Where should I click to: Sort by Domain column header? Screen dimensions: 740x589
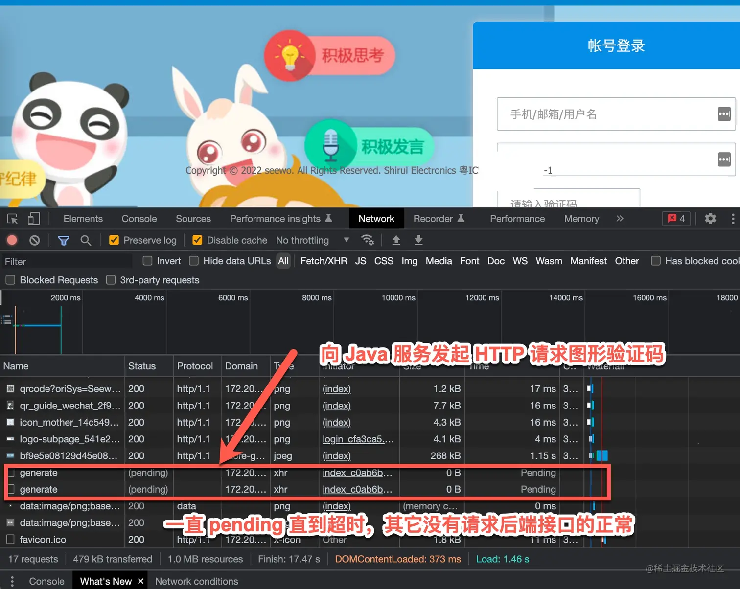click(246, 366)
